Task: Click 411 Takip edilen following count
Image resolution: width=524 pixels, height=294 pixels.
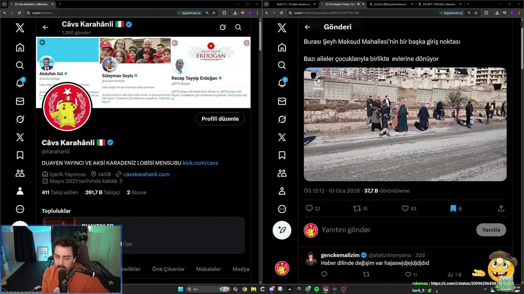Action: 60,192
